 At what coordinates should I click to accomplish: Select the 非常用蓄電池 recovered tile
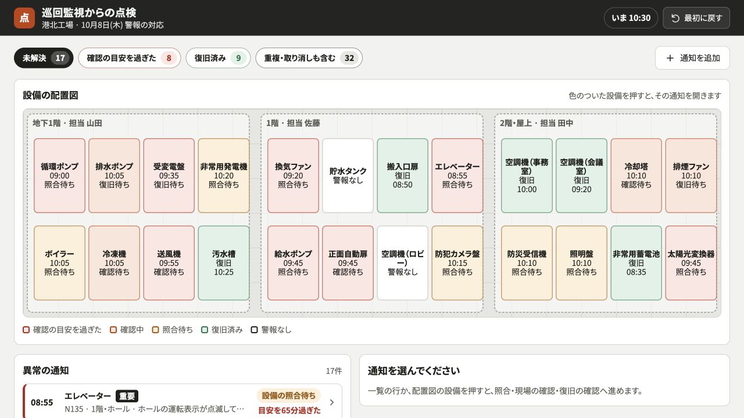(636, 263)
